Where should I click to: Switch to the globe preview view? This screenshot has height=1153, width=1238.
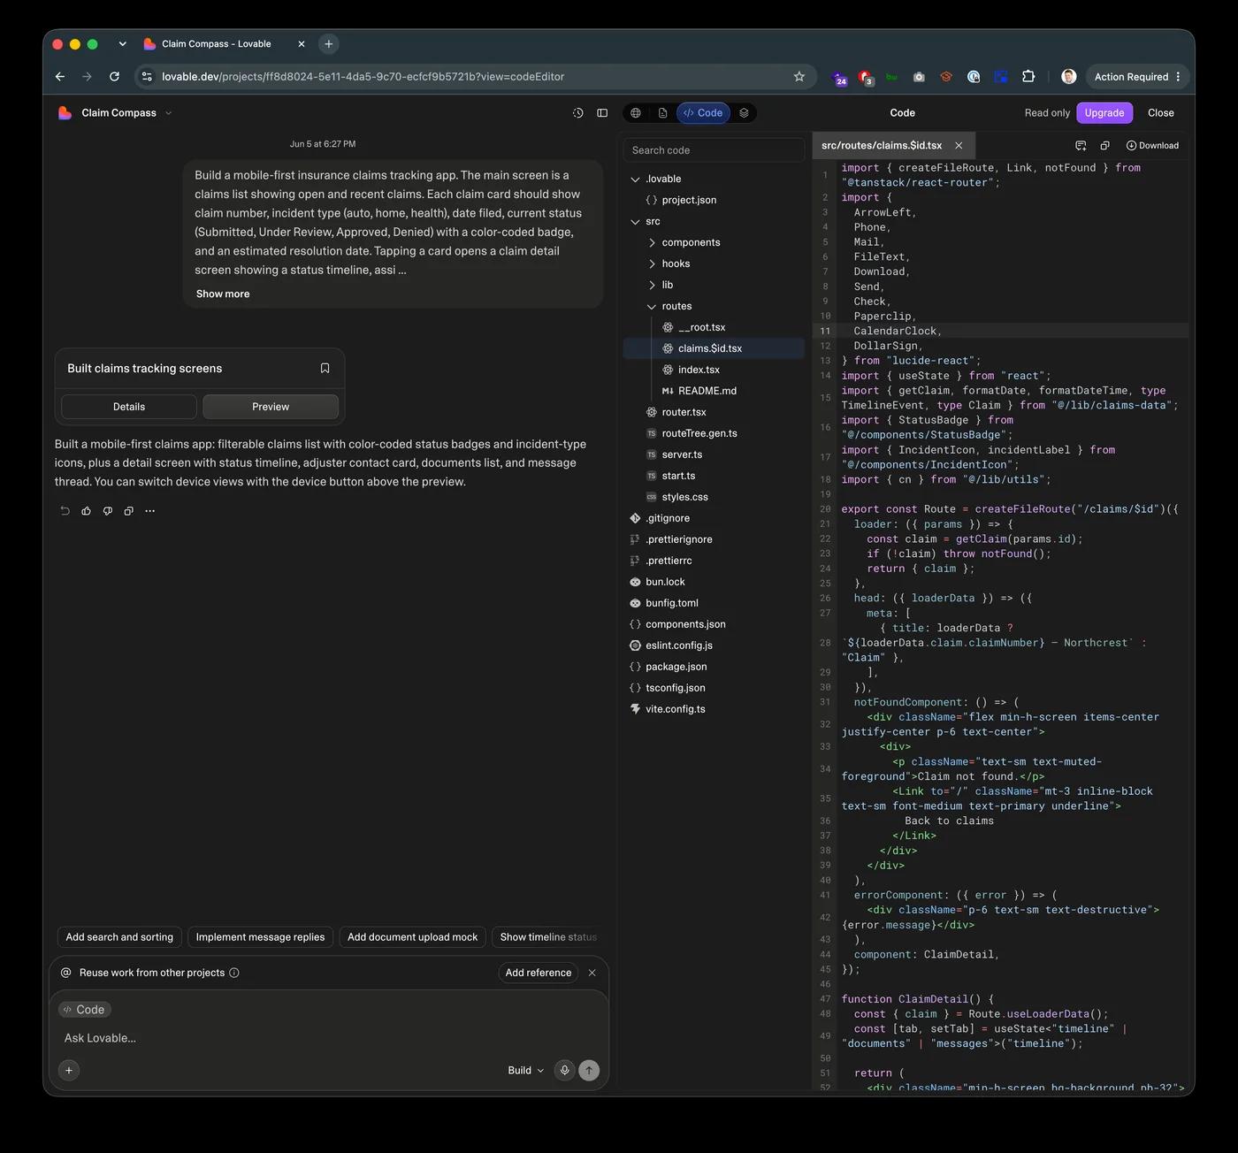[636, 113]
